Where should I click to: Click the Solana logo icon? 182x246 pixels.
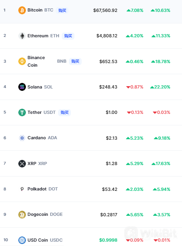point(22,87)
